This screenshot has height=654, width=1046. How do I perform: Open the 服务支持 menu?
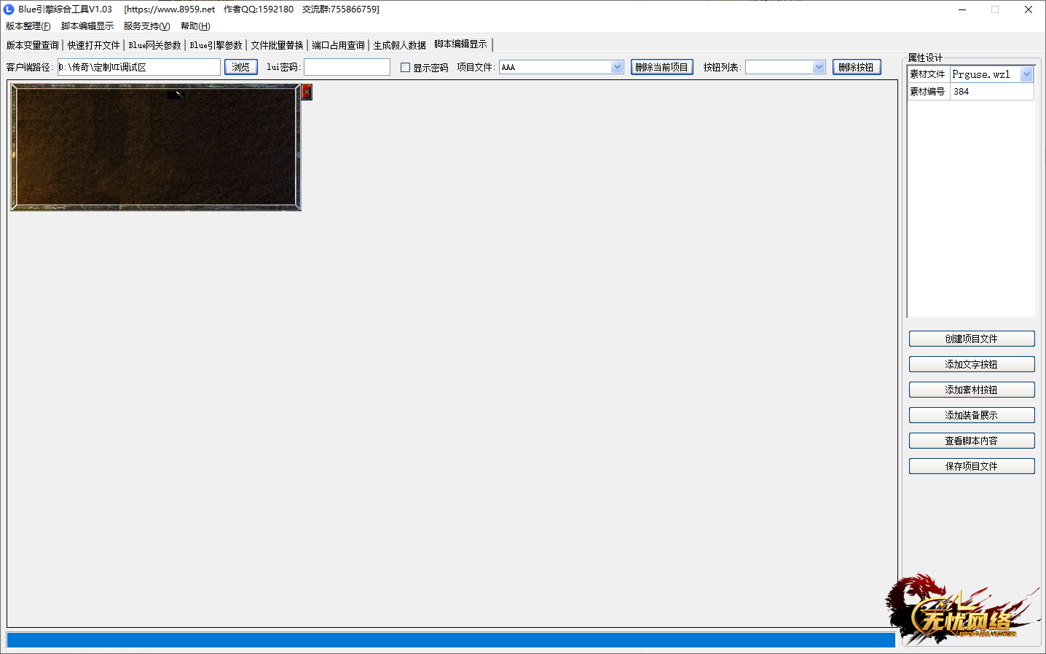click(146, 26)
